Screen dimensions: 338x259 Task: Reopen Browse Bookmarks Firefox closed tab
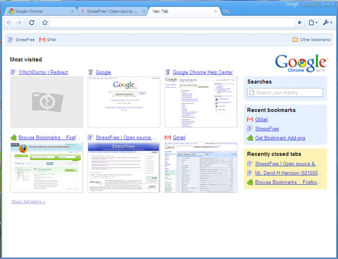tap(288, 183)
